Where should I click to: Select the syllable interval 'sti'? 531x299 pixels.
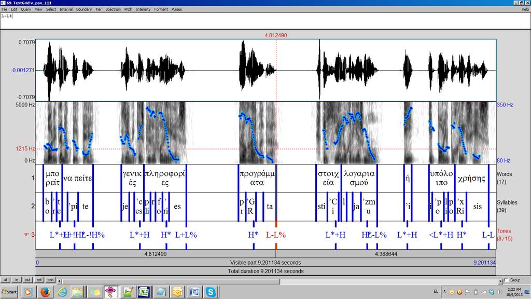(322, 206)
